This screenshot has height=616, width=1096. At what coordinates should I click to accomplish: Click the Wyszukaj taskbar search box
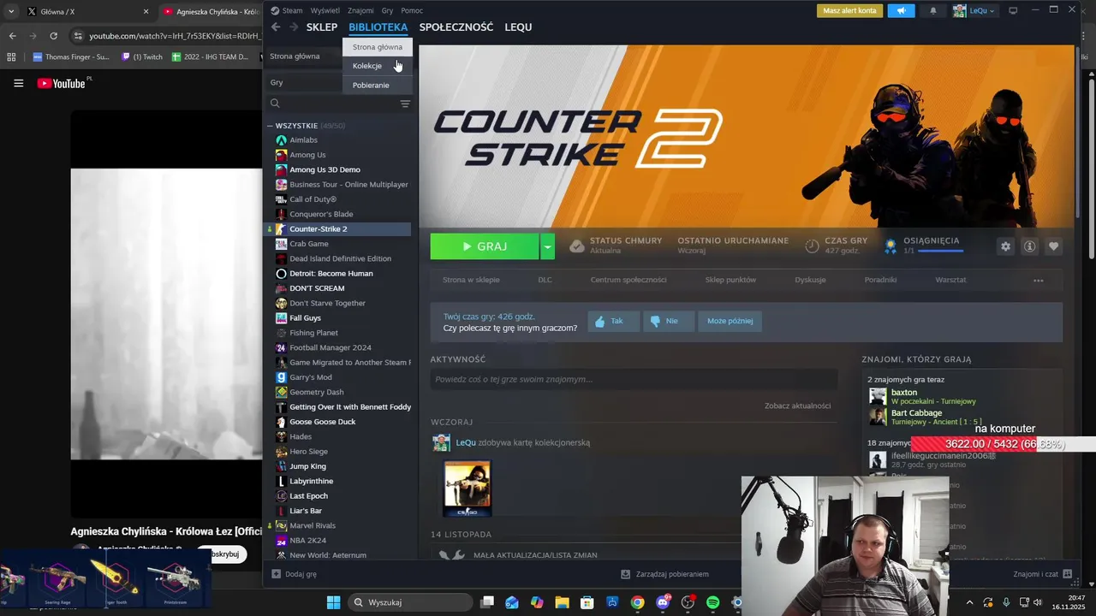(410, 602)
